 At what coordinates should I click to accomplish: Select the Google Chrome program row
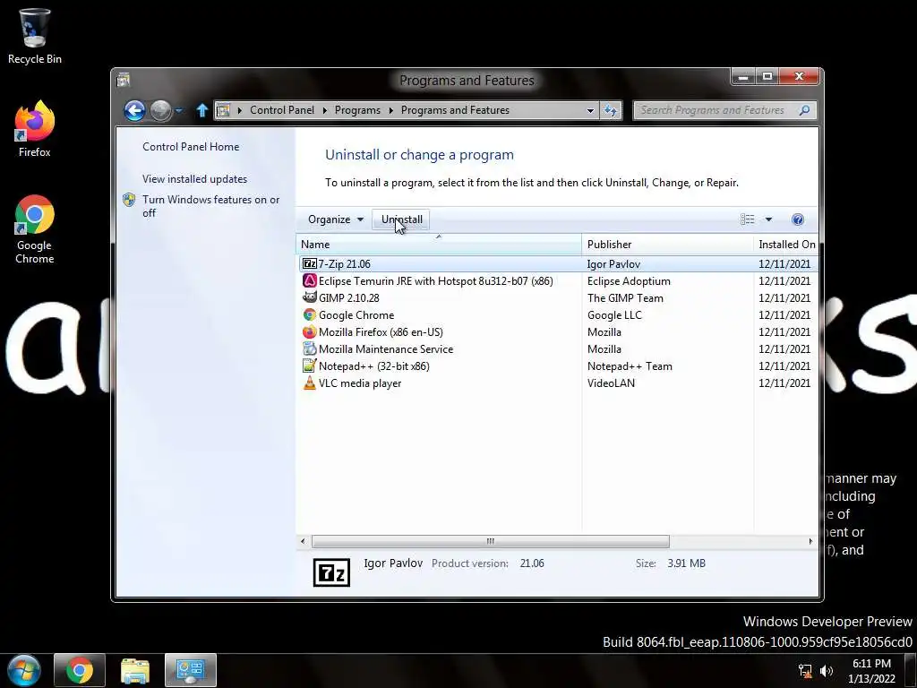click(x=558, y=314)
